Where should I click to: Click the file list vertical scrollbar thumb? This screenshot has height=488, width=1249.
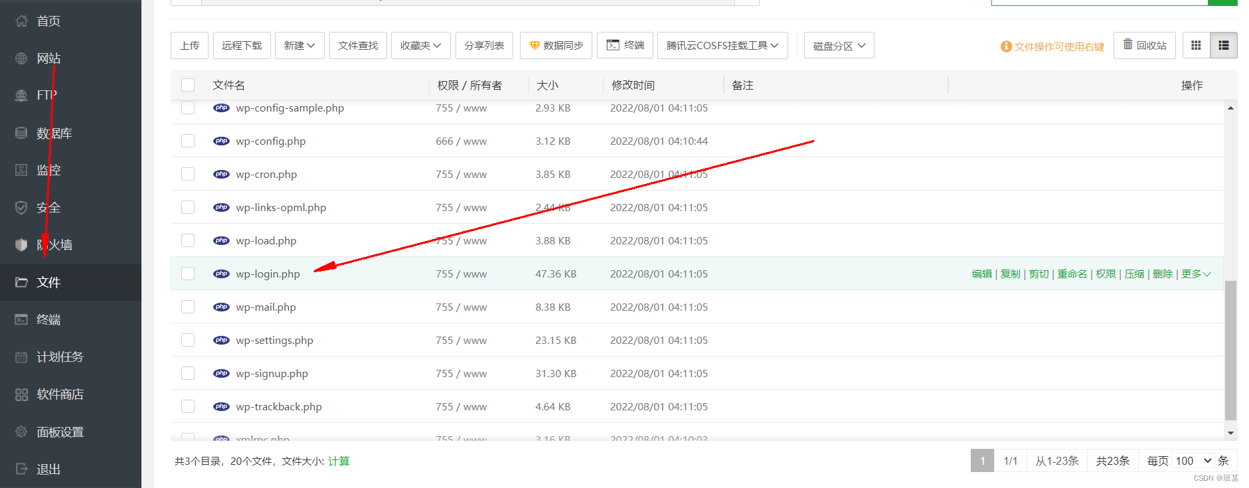pyautogui.click(x=1230, y=350)
